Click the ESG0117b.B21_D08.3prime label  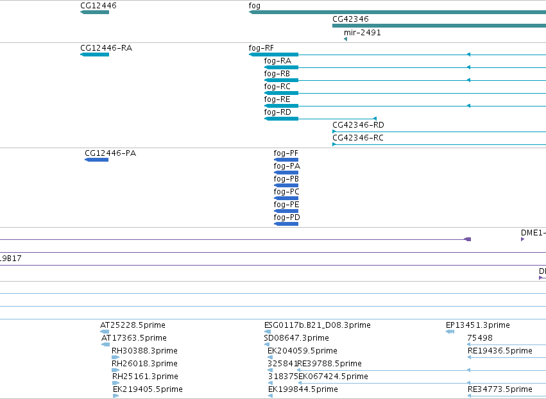pos(317,325)
